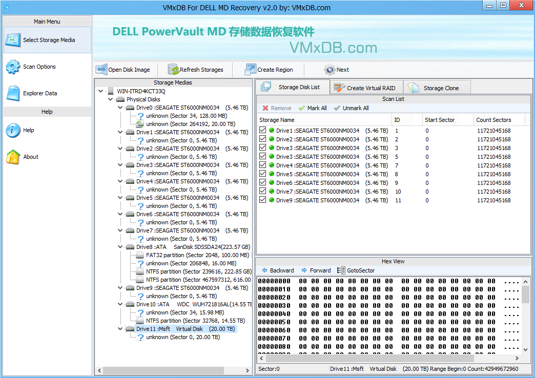This screenshot has width=535, height=378.
Task: Click the Storage Clone pages icon
Action: (413, 88)
